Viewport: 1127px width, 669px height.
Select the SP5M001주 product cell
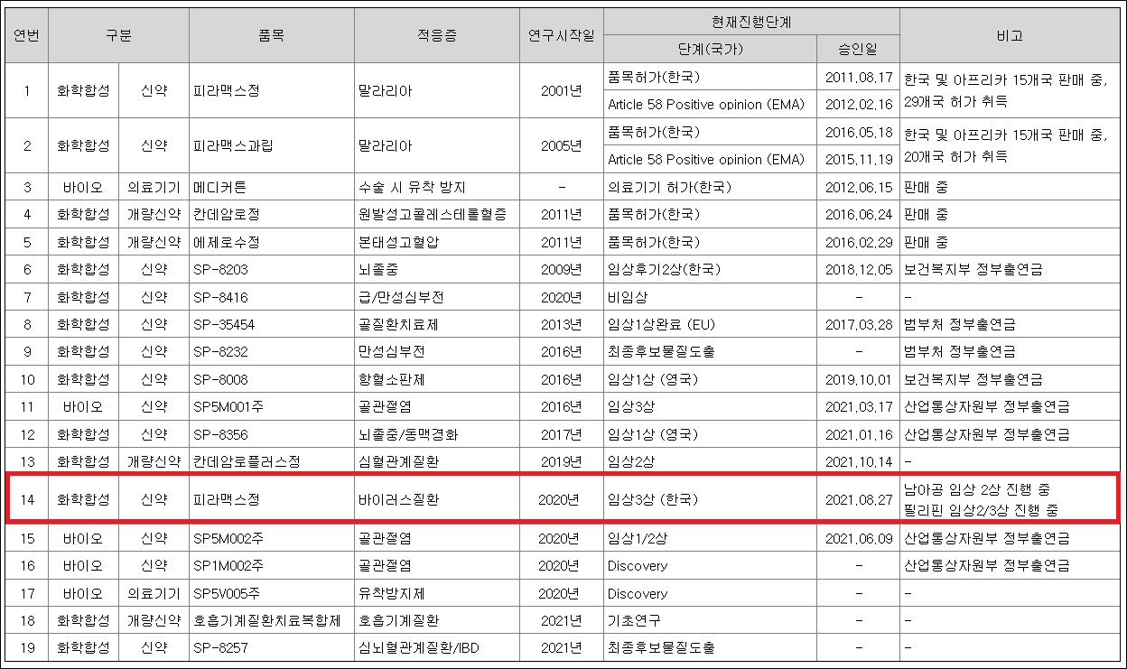click(271, 406)
